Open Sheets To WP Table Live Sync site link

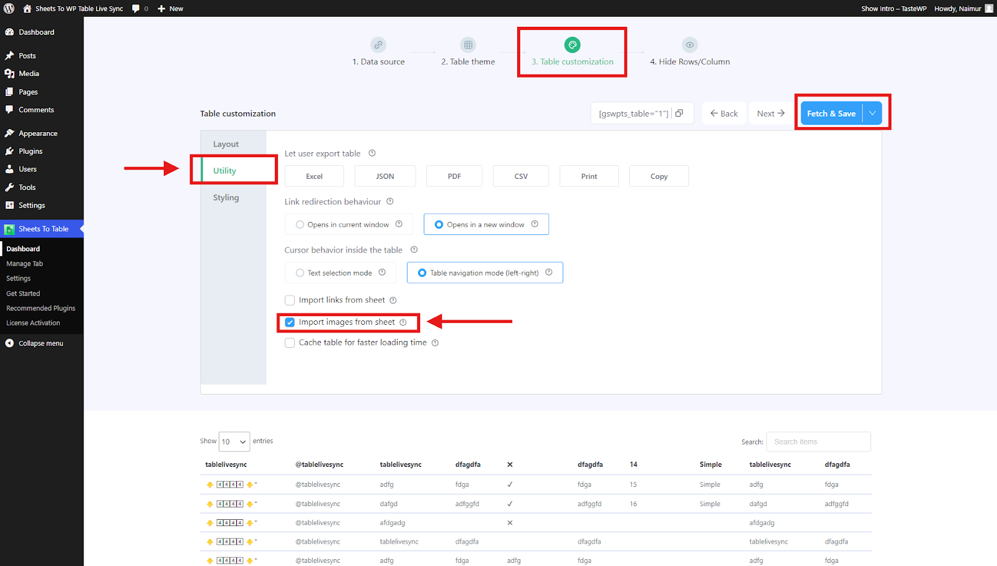point(73,9)
